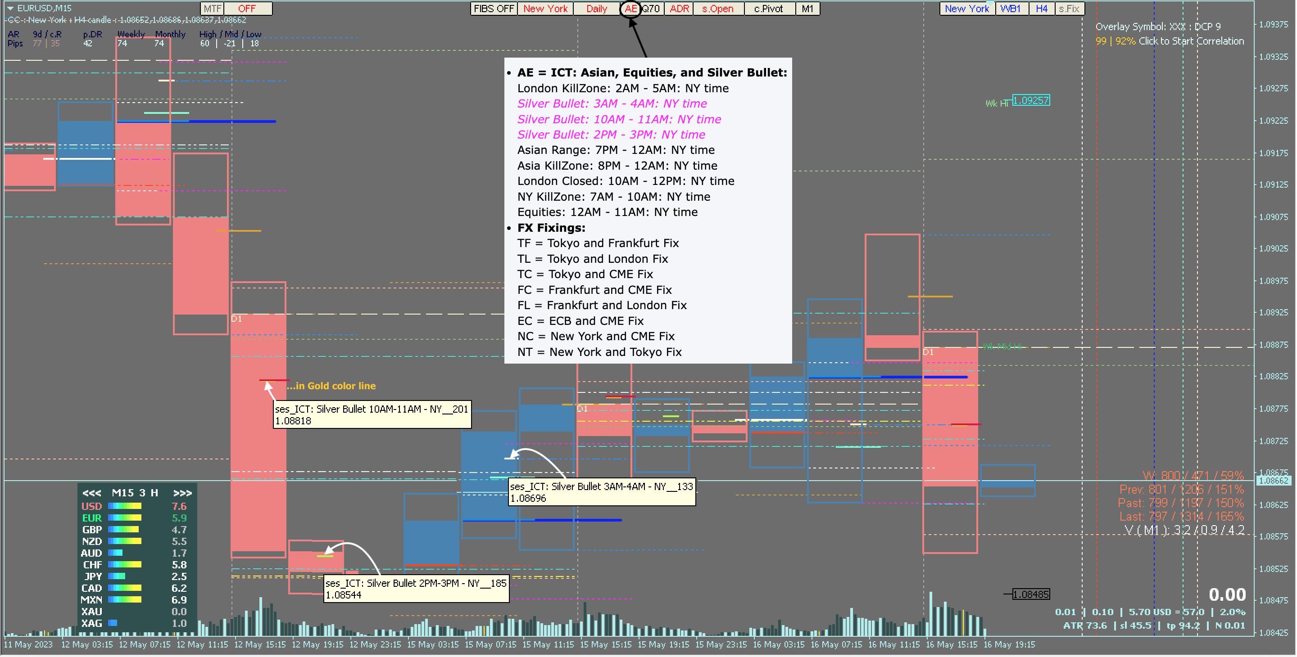Click the USD strength color bar
This screenshot has height=657, width=1297.
(x=125, y=506)
